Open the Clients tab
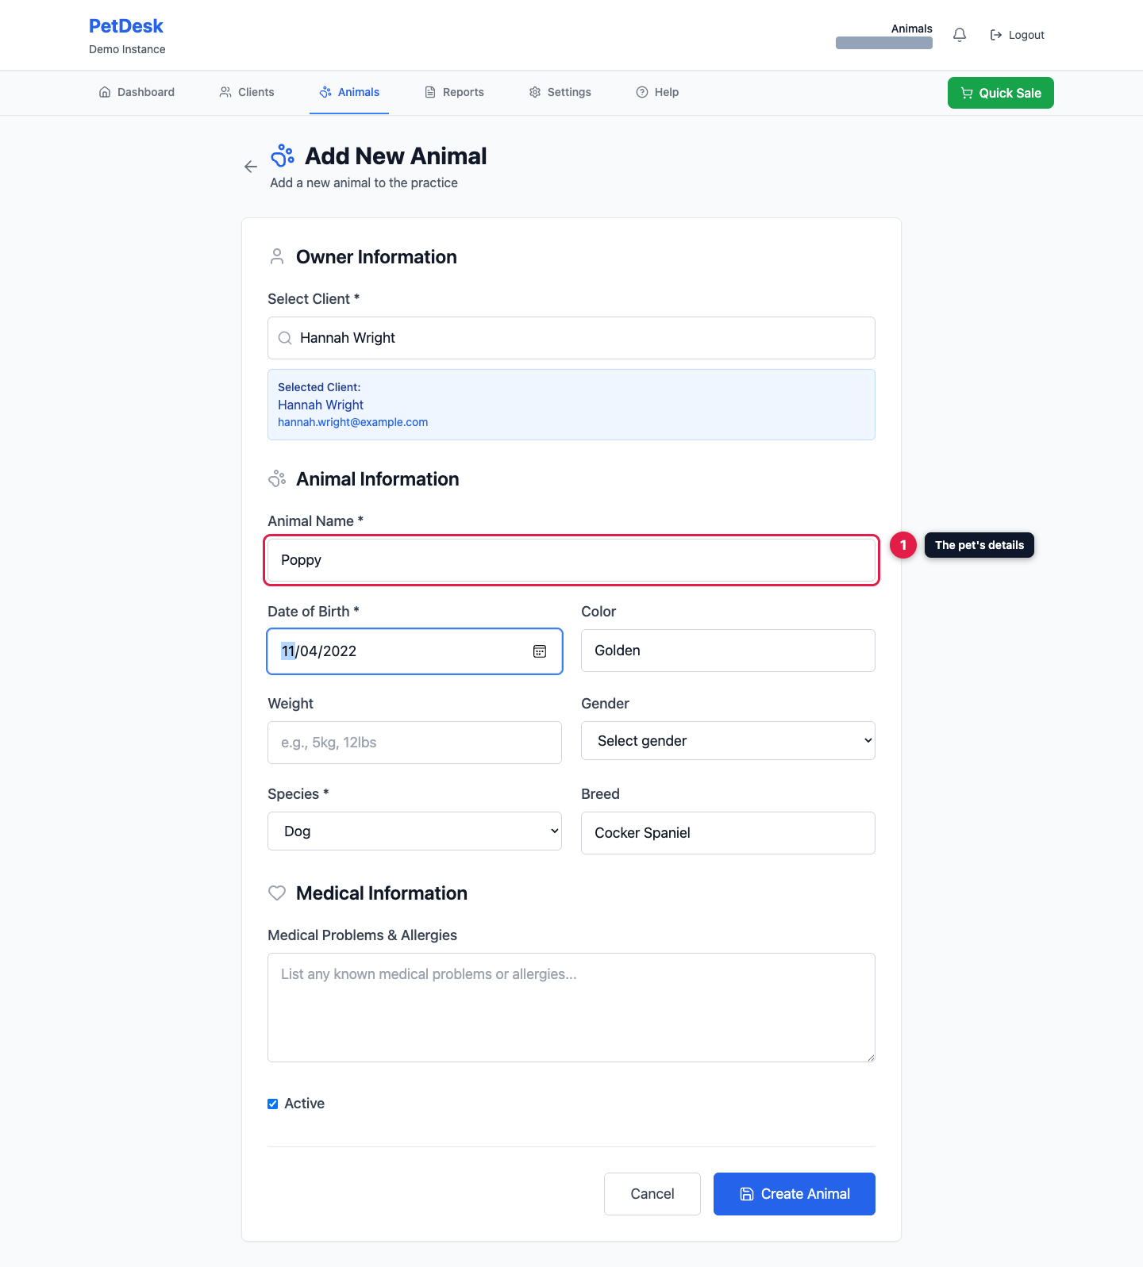The image size is (1143, 1267). pyautogui.click(x=247, y=92)
